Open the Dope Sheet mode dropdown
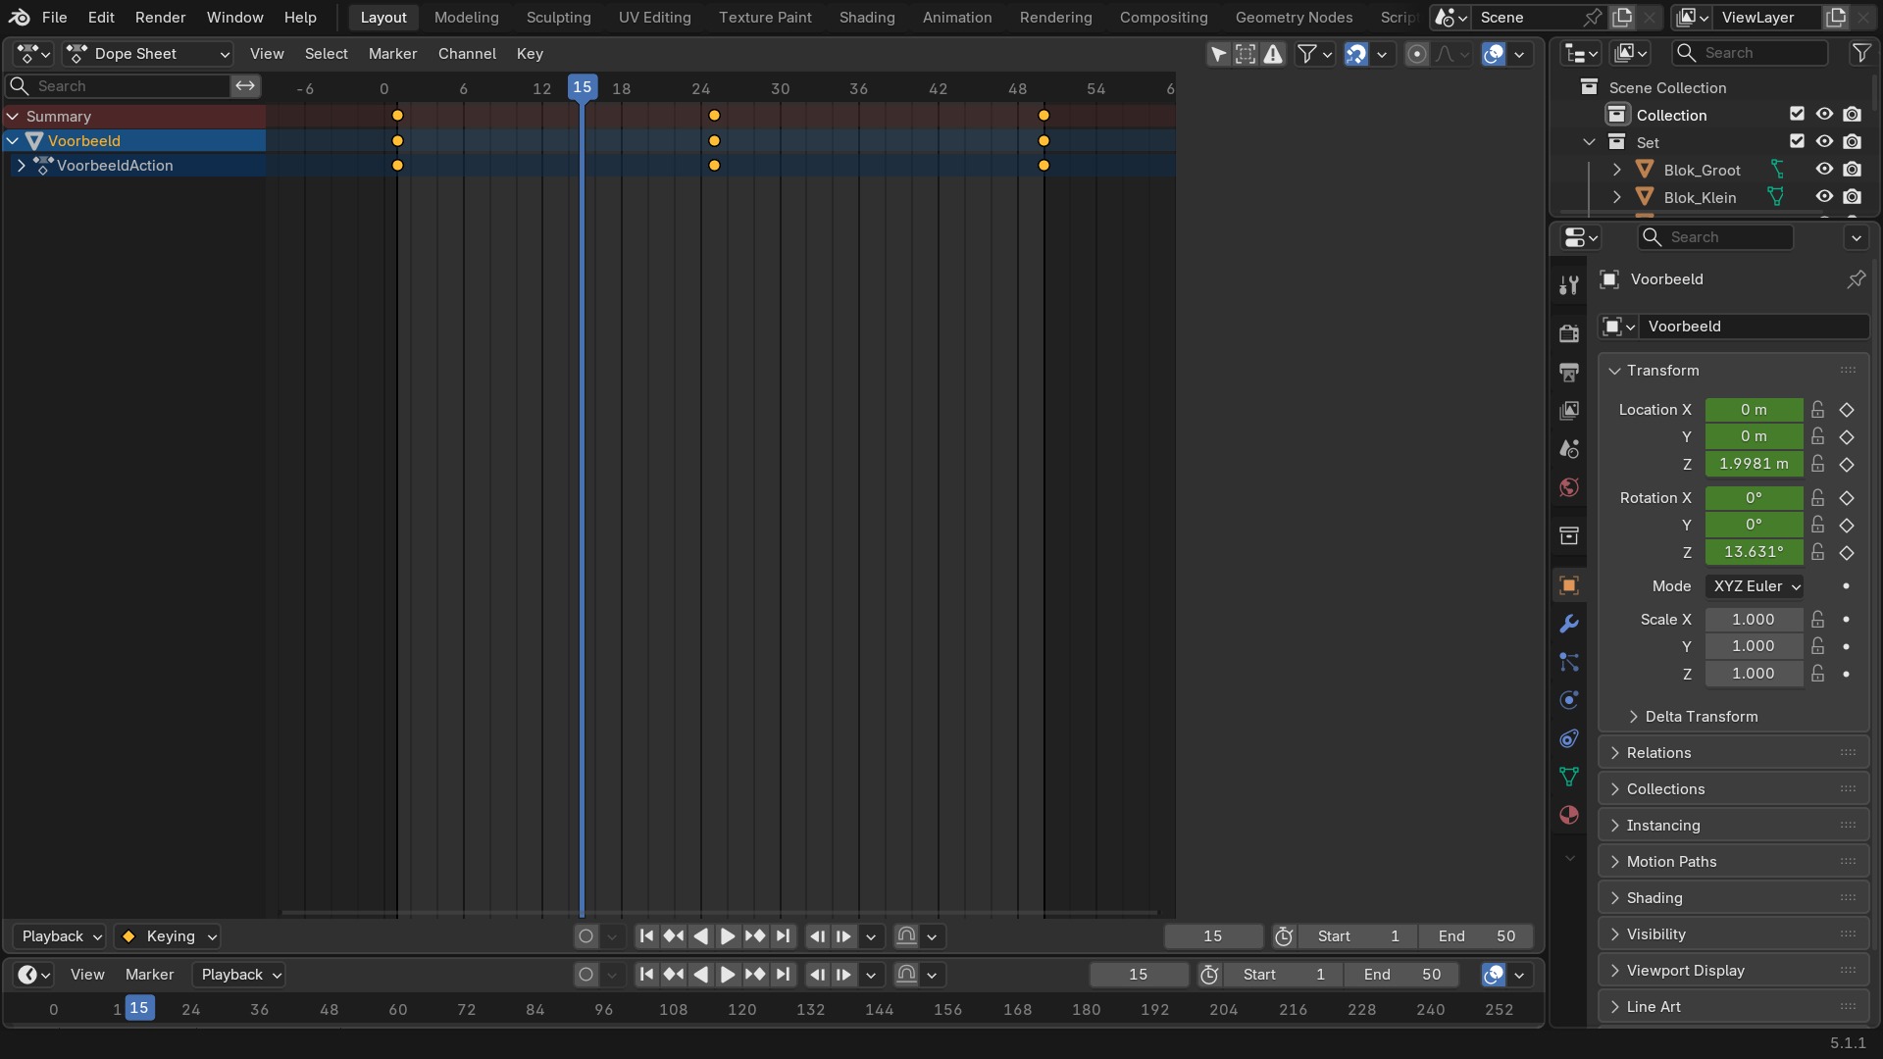This screenshot has width=1883, height=1059. coord(148,54)
